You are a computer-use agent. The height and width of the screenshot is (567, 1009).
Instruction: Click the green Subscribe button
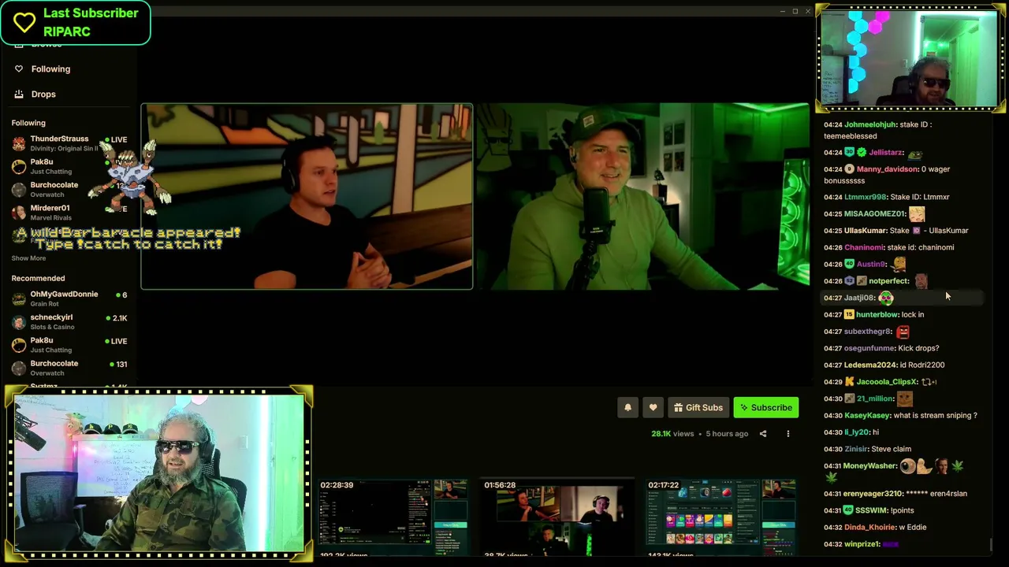click(766, 407)
